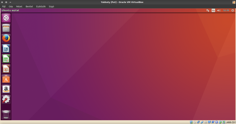The image size is (236, 124).
Task: Open LibreOffice Impress presentation app
Action: point(6,69)
